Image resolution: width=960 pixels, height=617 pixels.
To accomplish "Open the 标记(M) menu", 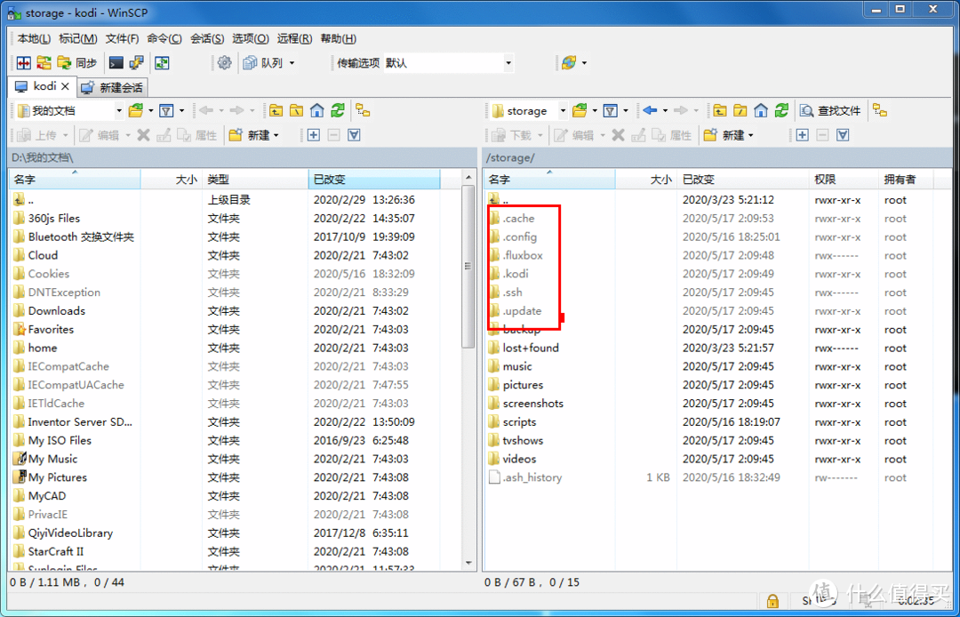I will 77,38.
